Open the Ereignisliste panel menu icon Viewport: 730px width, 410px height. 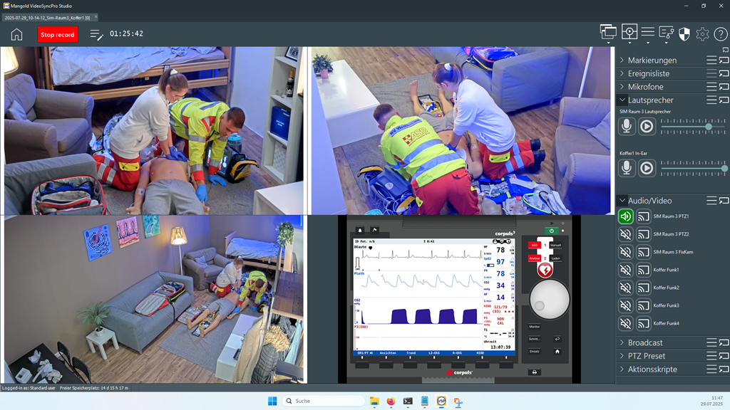[x=711, y=74]
